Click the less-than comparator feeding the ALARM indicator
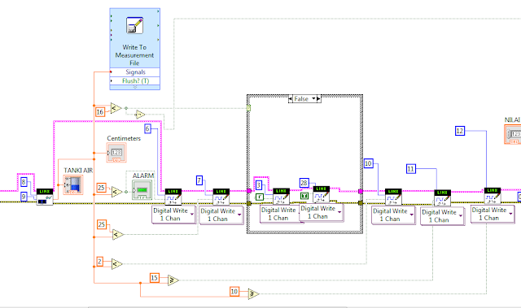Screen dimensions: 521x308 point(116,192)
